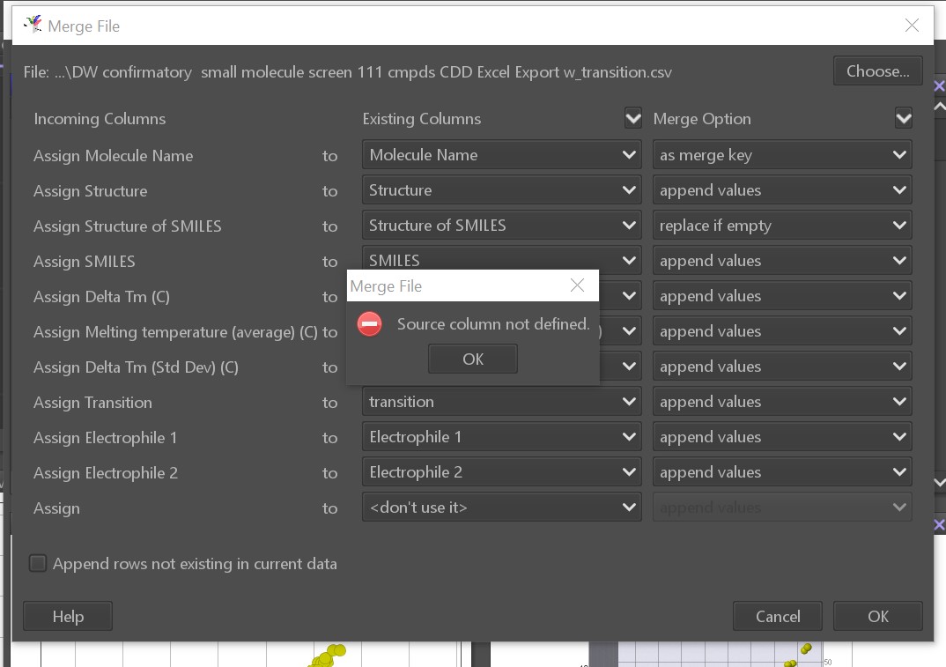Expand the 'as merge key' merge option dropdown
Screen dimensions: 946x667
781,155
